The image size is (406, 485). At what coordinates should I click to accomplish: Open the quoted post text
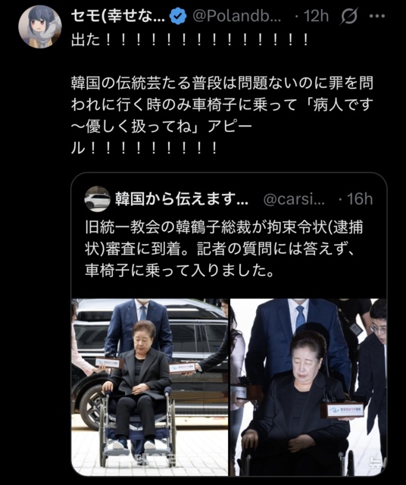click(x=223, y=249)
